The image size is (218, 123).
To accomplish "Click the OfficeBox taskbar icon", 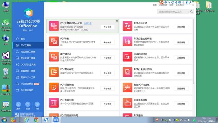I will tap(56, 120).
